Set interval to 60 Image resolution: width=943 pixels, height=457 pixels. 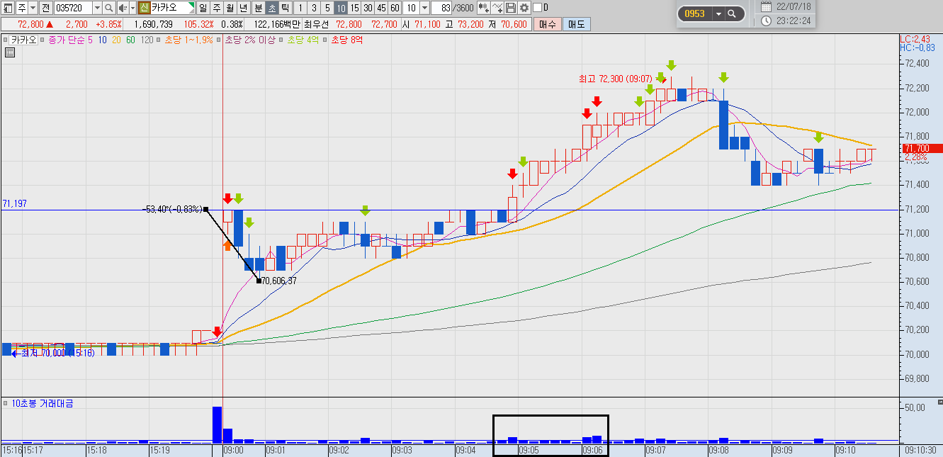pos(395,8)
